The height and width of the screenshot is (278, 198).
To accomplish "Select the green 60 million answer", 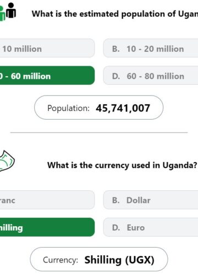I will point(47,76).
